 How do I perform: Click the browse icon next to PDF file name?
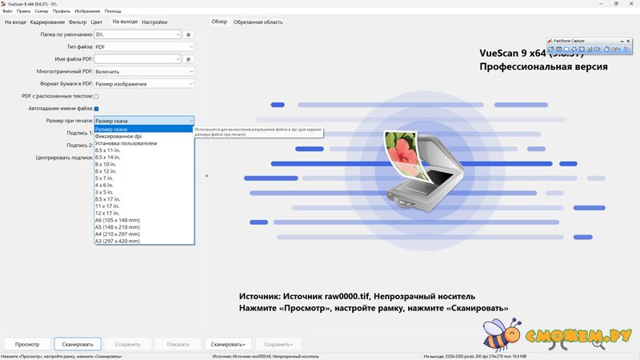tap(189, 59)
